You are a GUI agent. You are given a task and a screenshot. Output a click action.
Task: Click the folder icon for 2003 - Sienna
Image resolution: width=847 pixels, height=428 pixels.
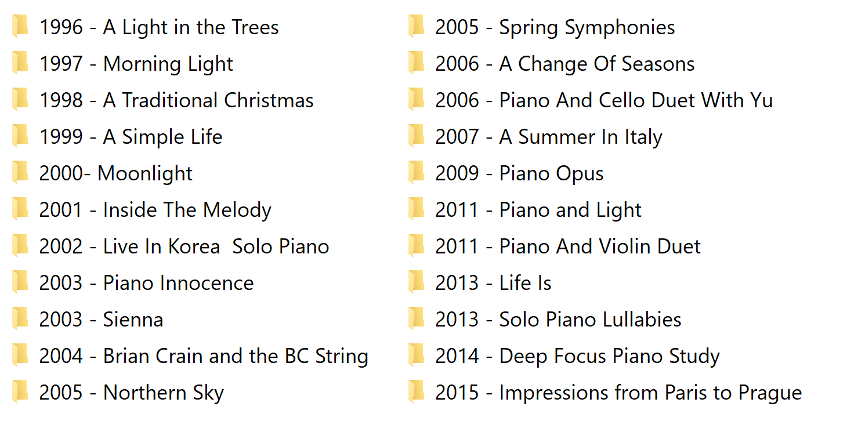coord(20,319)
